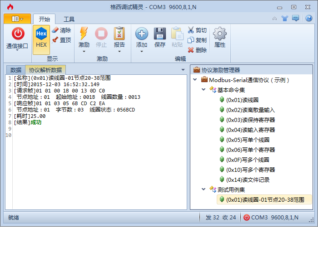Open the 添加 dropdown arrow
This screenshot has height=272, width=318.
pyautogui.click(x=142, y=52)
